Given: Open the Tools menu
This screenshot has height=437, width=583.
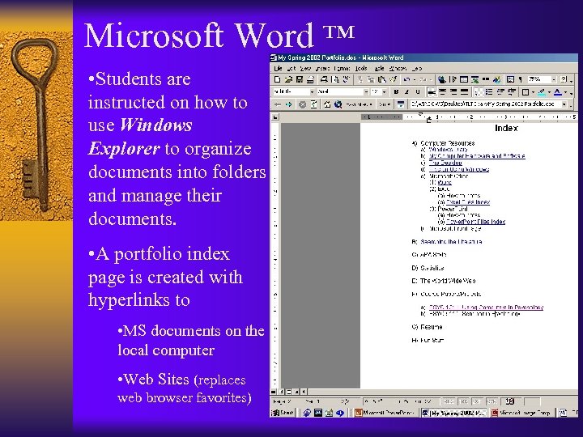Looking at the screenshot, I should pos(361,68).
